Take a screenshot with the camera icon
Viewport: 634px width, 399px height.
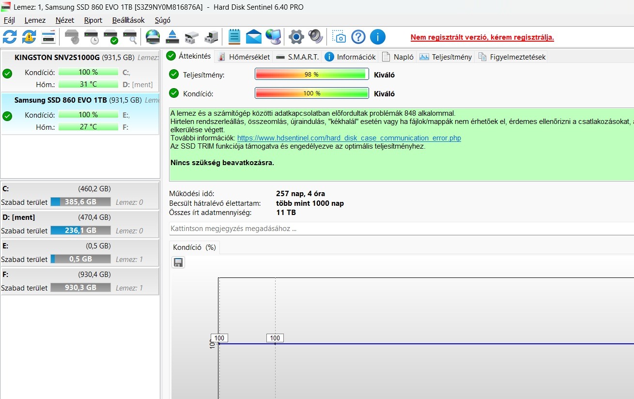pyautogui.click(x=339, y=37)
